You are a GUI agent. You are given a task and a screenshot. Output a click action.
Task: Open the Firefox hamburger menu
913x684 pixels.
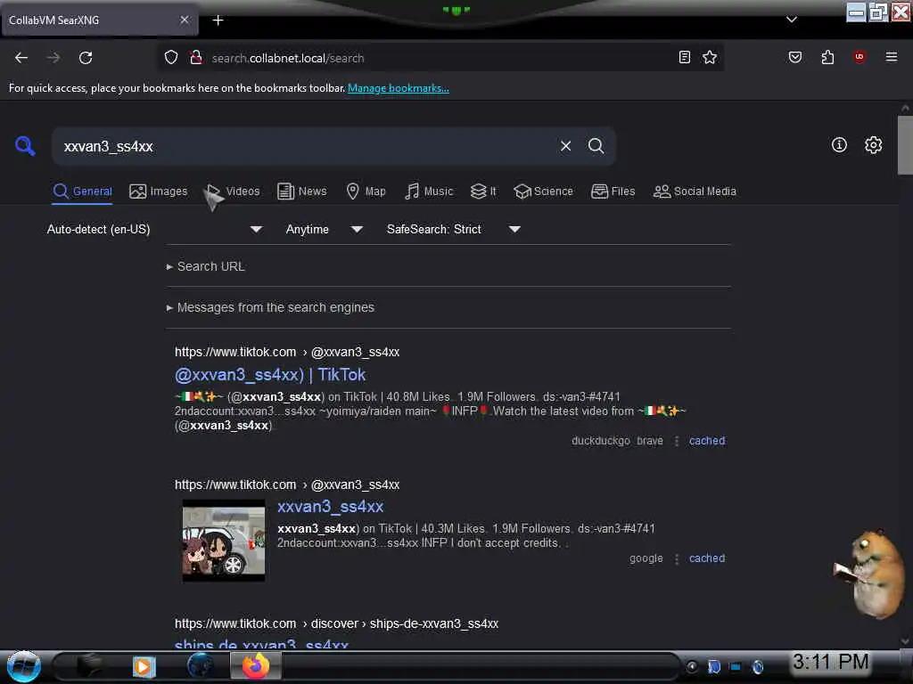(891, 57)
